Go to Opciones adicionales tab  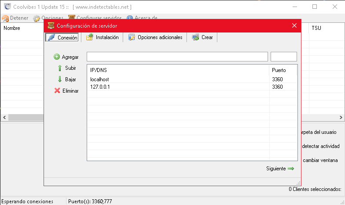click(155, 38)
